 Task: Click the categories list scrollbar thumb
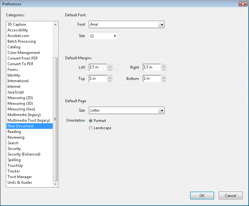pos(56,119)
